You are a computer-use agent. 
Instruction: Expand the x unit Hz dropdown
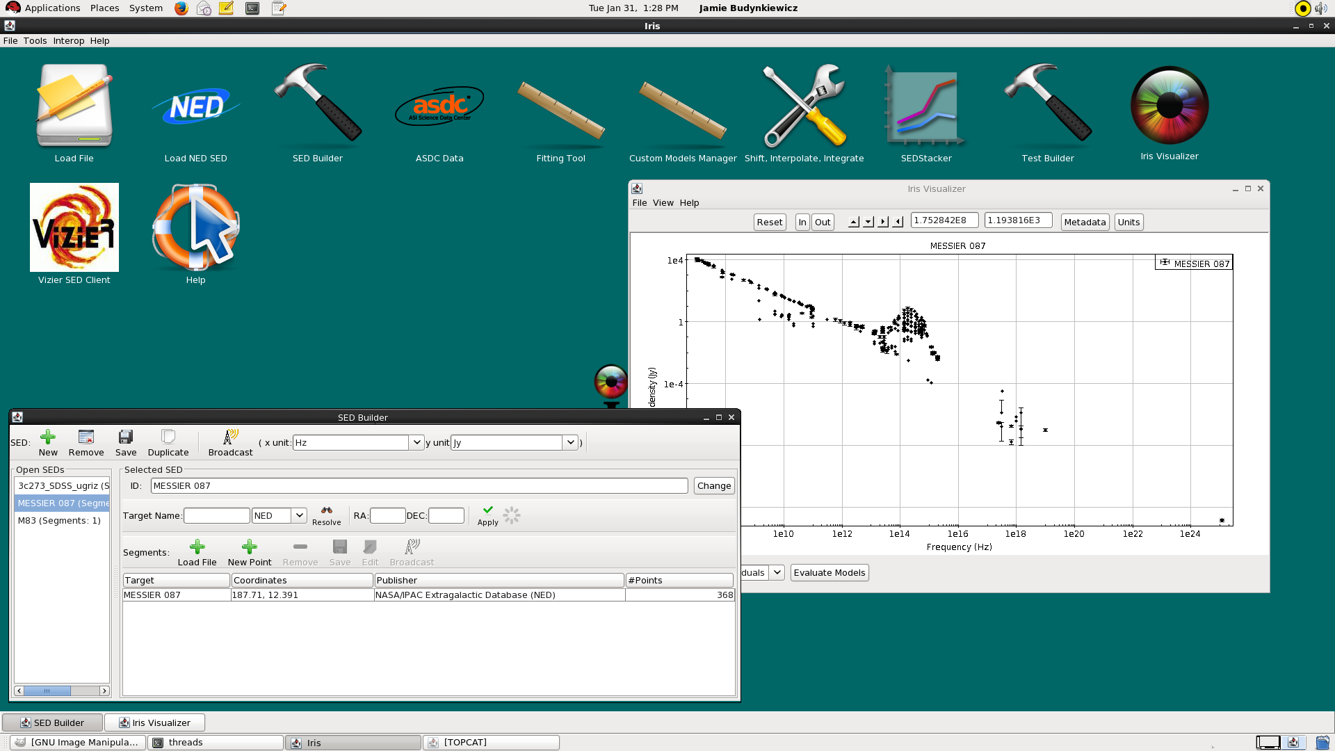tap(416, 442)
